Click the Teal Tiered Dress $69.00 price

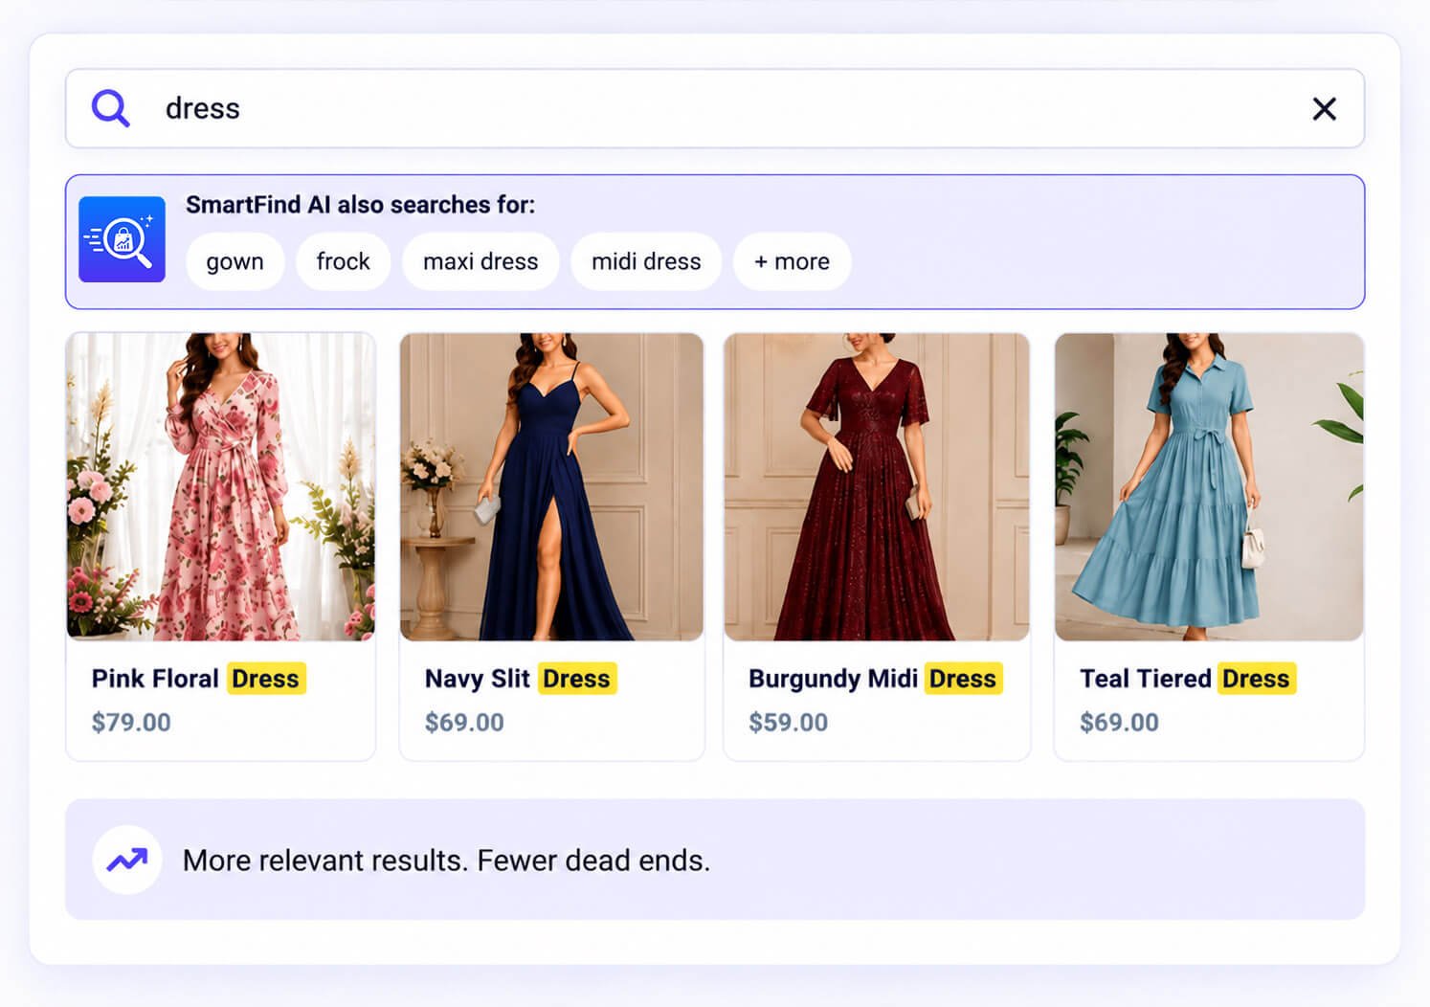1119,722
